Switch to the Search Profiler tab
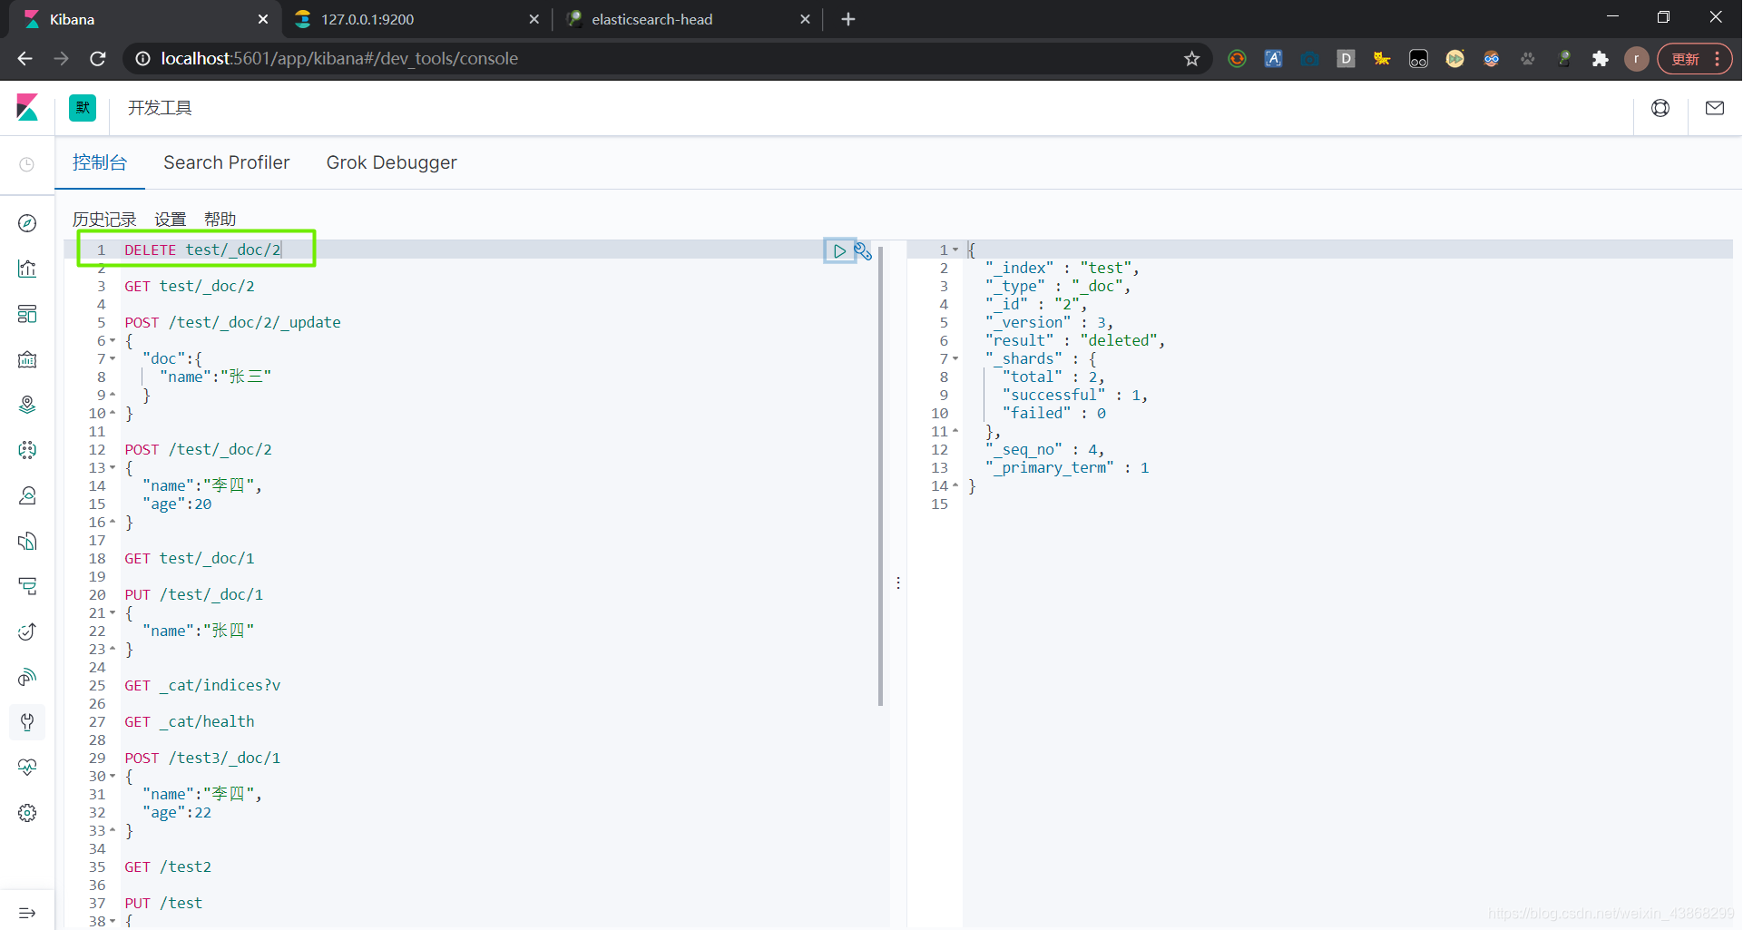1743x930 pixels. point(227,162)
